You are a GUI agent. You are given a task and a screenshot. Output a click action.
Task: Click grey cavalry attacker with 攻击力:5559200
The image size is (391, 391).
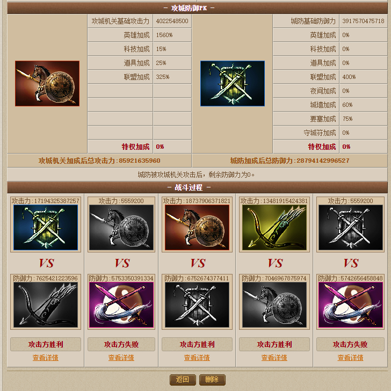pyautogui.click(x=121, y=227)
